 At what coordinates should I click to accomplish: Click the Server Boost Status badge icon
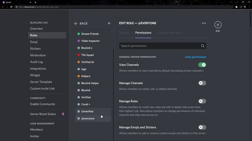pyautogui.click(x=63, y=114)
